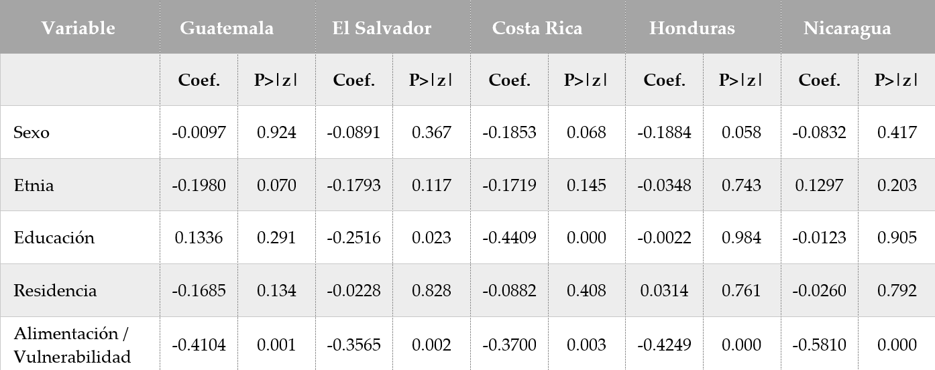935x370 pixels.
Task: Click Honduras Etnia p-value 0.743
Action: pyautogui.click(x=741, y=185)
